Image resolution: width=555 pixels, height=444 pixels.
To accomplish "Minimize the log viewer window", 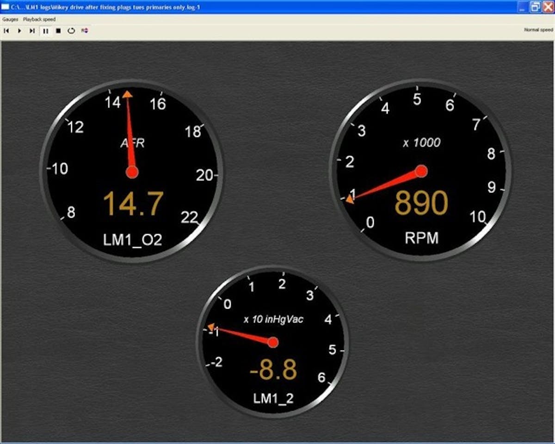I will pyautogui.click(x=523, y=6).
